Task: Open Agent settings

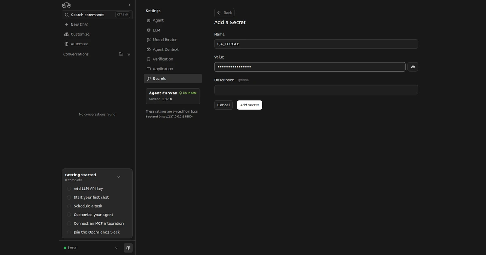Action: tap(173, 20)
